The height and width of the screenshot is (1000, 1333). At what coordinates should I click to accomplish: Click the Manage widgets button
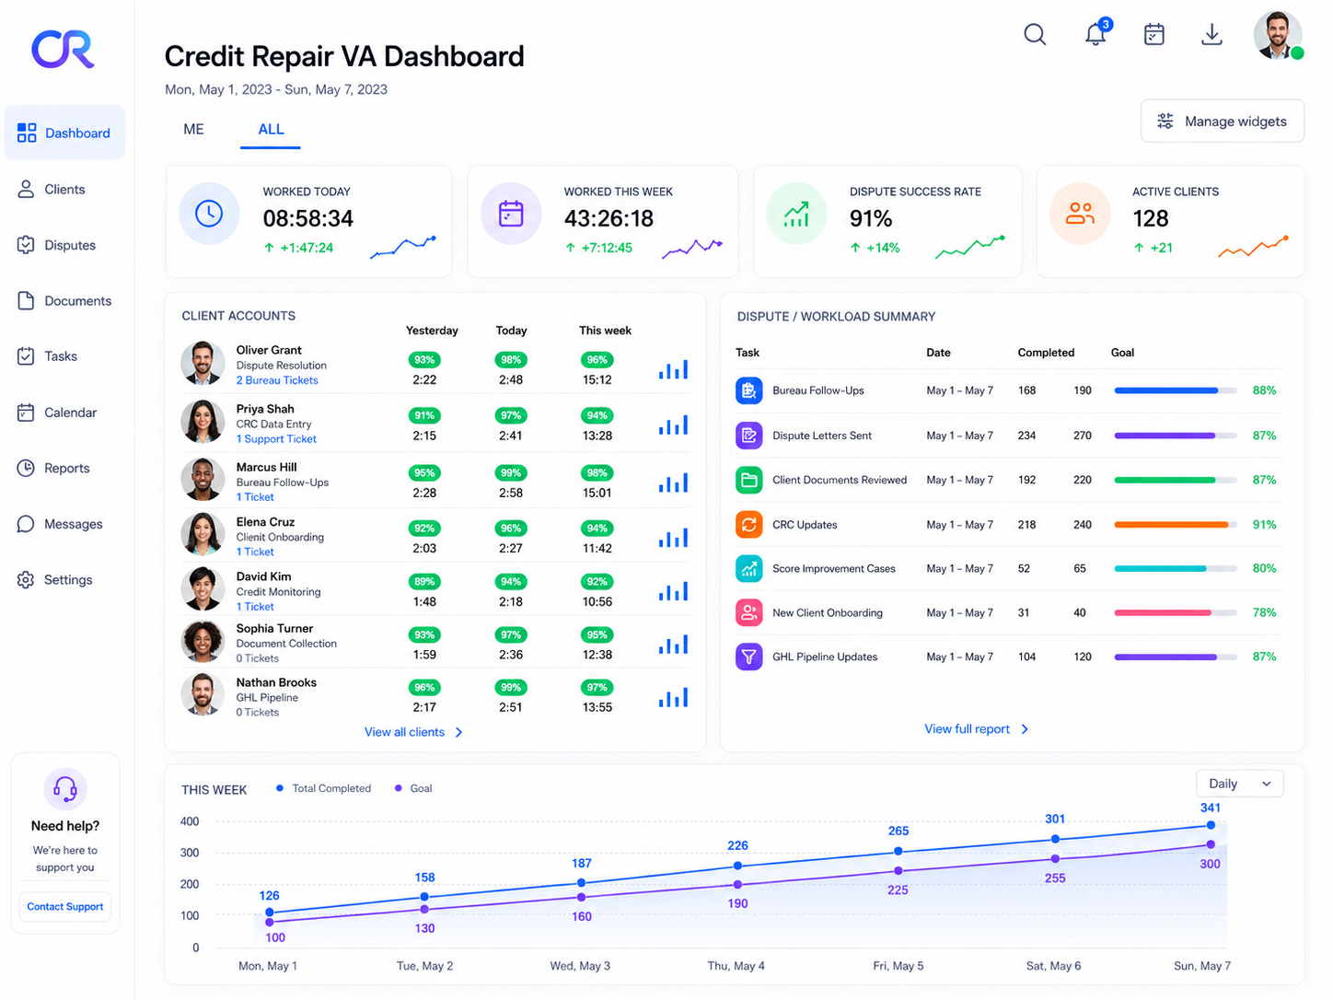pos(1223,122)
